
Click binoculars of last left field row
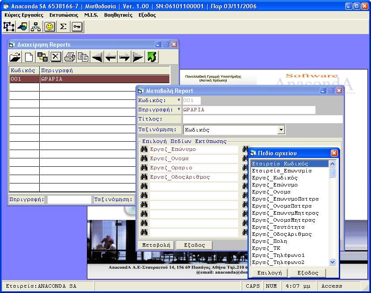tap(144, 232)
